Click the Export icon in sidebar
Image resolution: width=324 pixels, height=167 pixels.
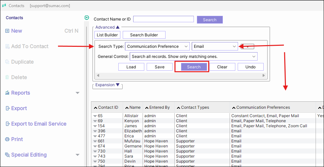(x=7, y=108)
